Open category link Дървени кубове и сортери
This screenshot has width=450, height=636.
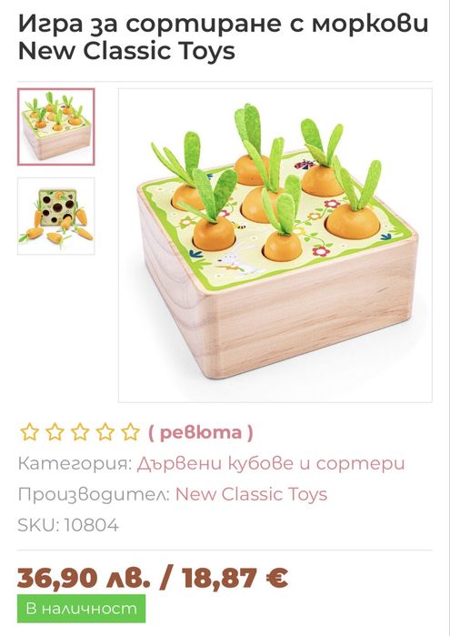coord(271,463)
